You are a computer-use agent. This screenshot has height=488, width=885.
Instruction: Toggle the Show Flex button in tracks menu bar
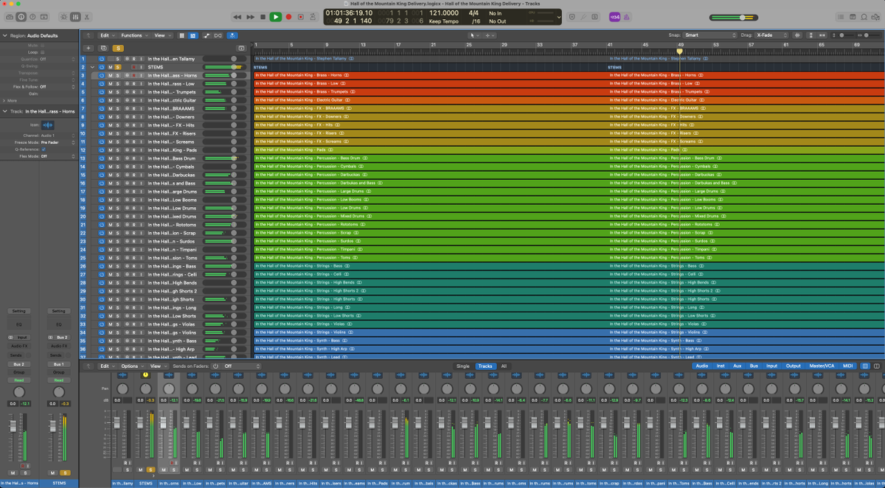coord(218,35)
